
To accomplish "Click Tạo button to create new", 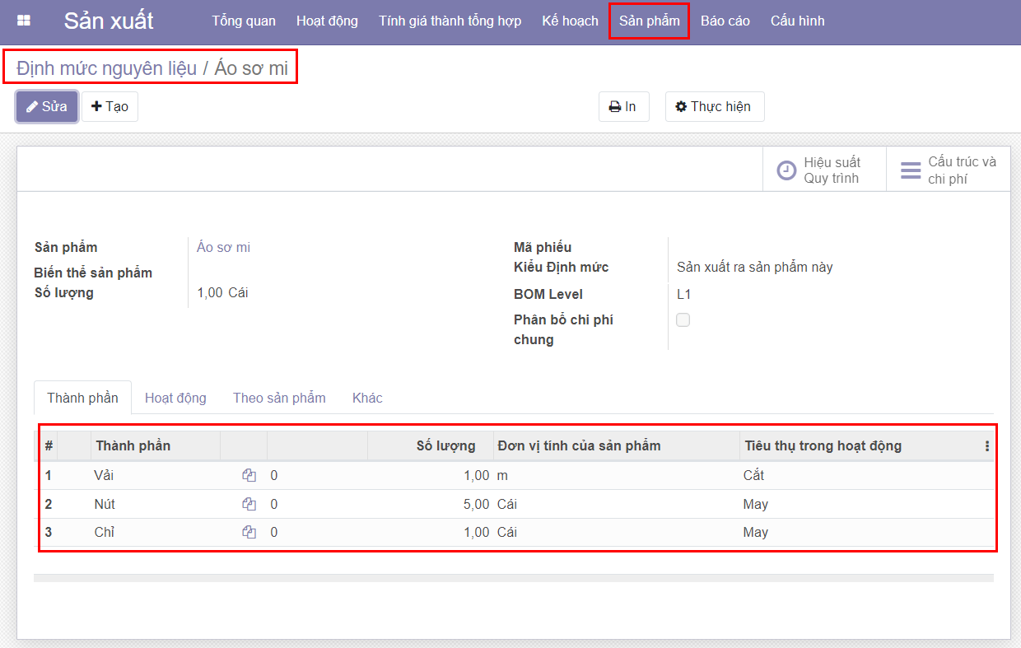I will (110, 107).
